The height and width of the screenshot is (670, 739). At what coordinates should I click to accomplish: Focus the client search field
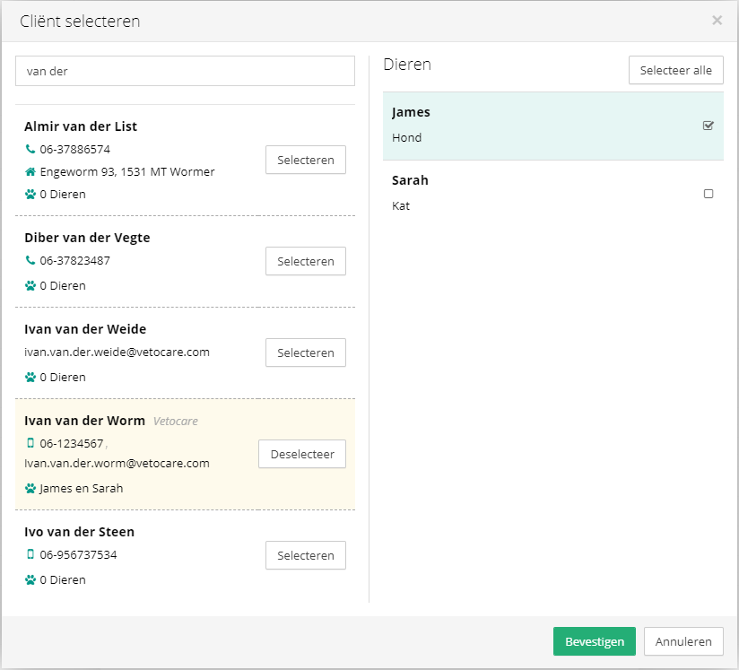point(185,71)
